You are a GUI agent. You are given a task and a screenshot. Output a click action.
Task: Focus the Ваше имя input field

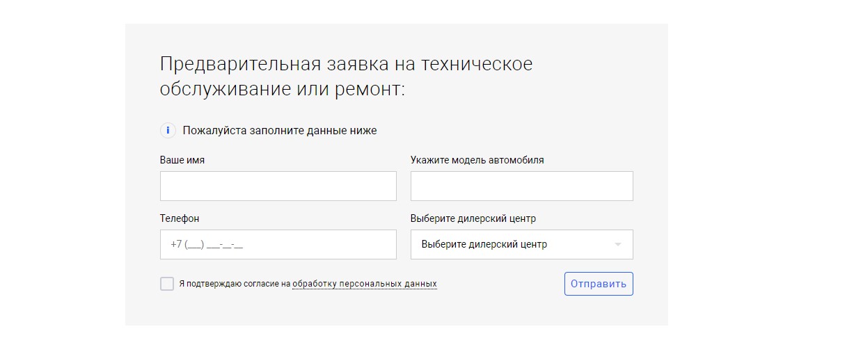tap(278, 186)
